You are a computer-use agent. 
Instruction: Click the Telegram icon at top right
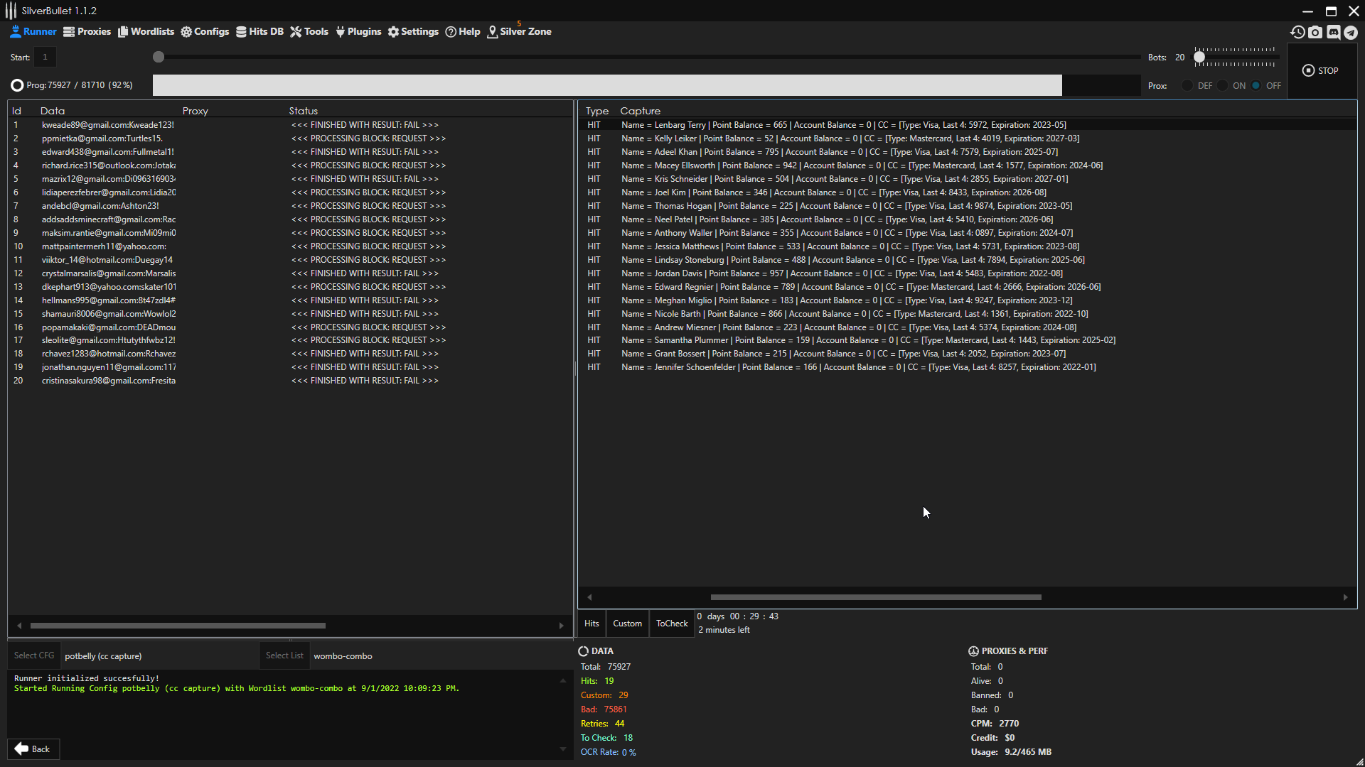tap(1351, 32)
